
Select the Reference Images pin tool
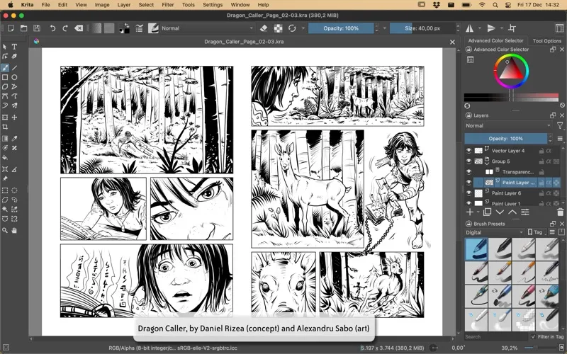5,178
